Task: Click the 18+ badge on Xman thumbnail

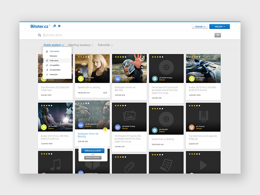Action: click(142, 58)
